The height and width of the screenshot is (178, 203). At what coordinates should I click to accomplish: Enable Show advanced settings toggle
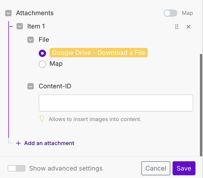point(16,168)
